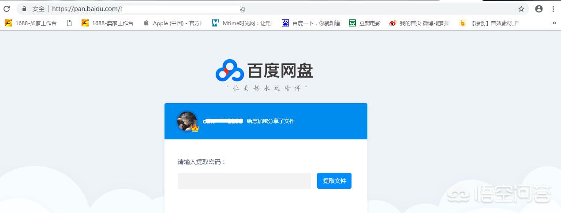Open the 1688-卖家工作台 bookmark
The width and height of the screenshot is (561, 213).
tap(107, 23)
